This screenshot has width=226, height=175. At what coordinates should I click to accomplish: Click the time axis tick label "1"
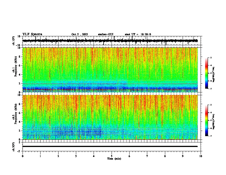pos(40,156)
